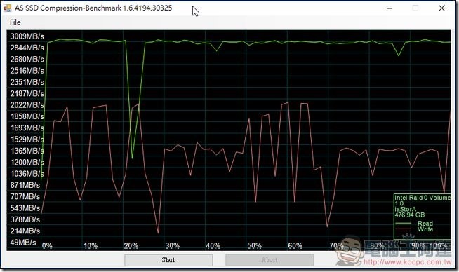
Task: Click the 2022MB/s axis label
Action: pyautogui.click(x=27, y=105)
